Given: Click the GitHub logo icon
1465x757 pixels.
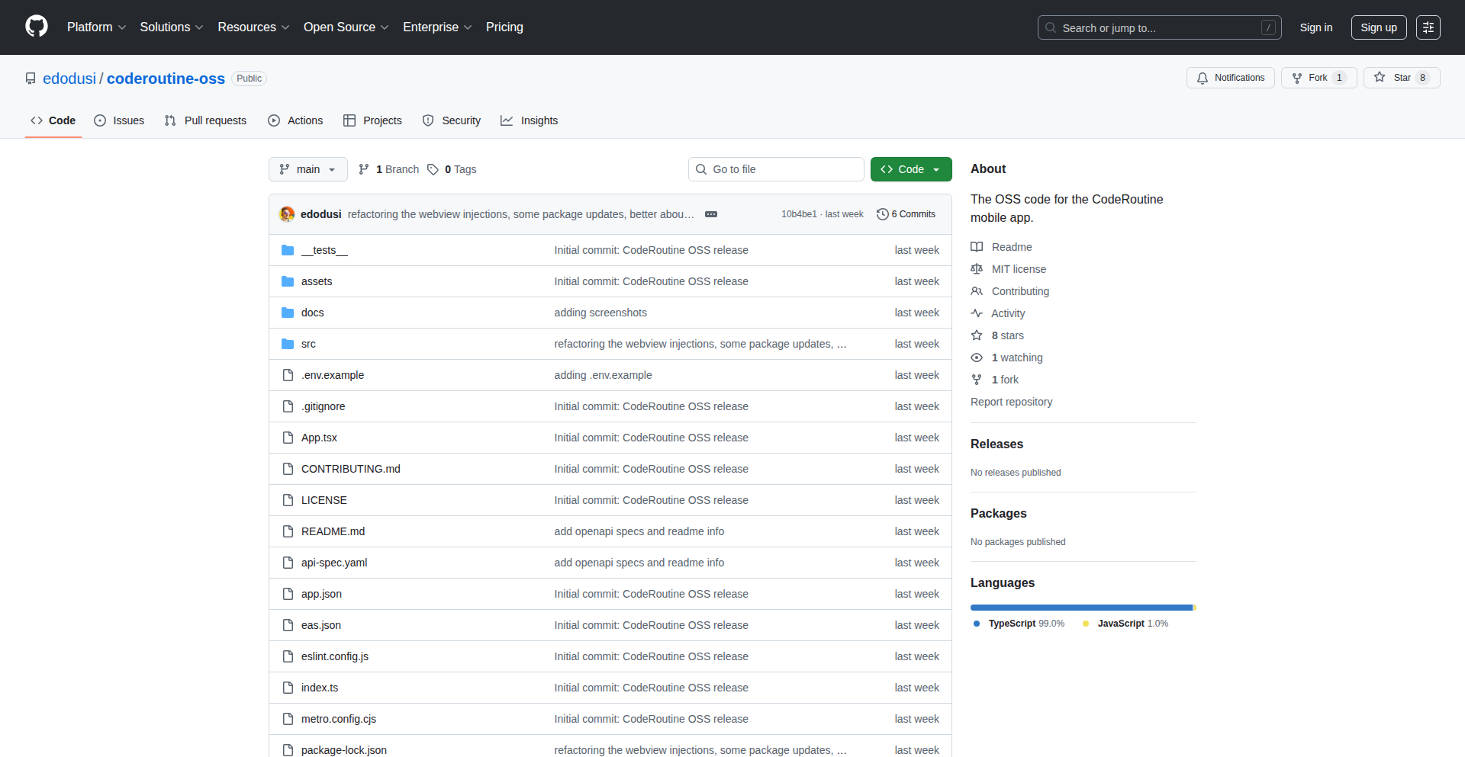Looking at the screenshot, I should tap(37, 27).
